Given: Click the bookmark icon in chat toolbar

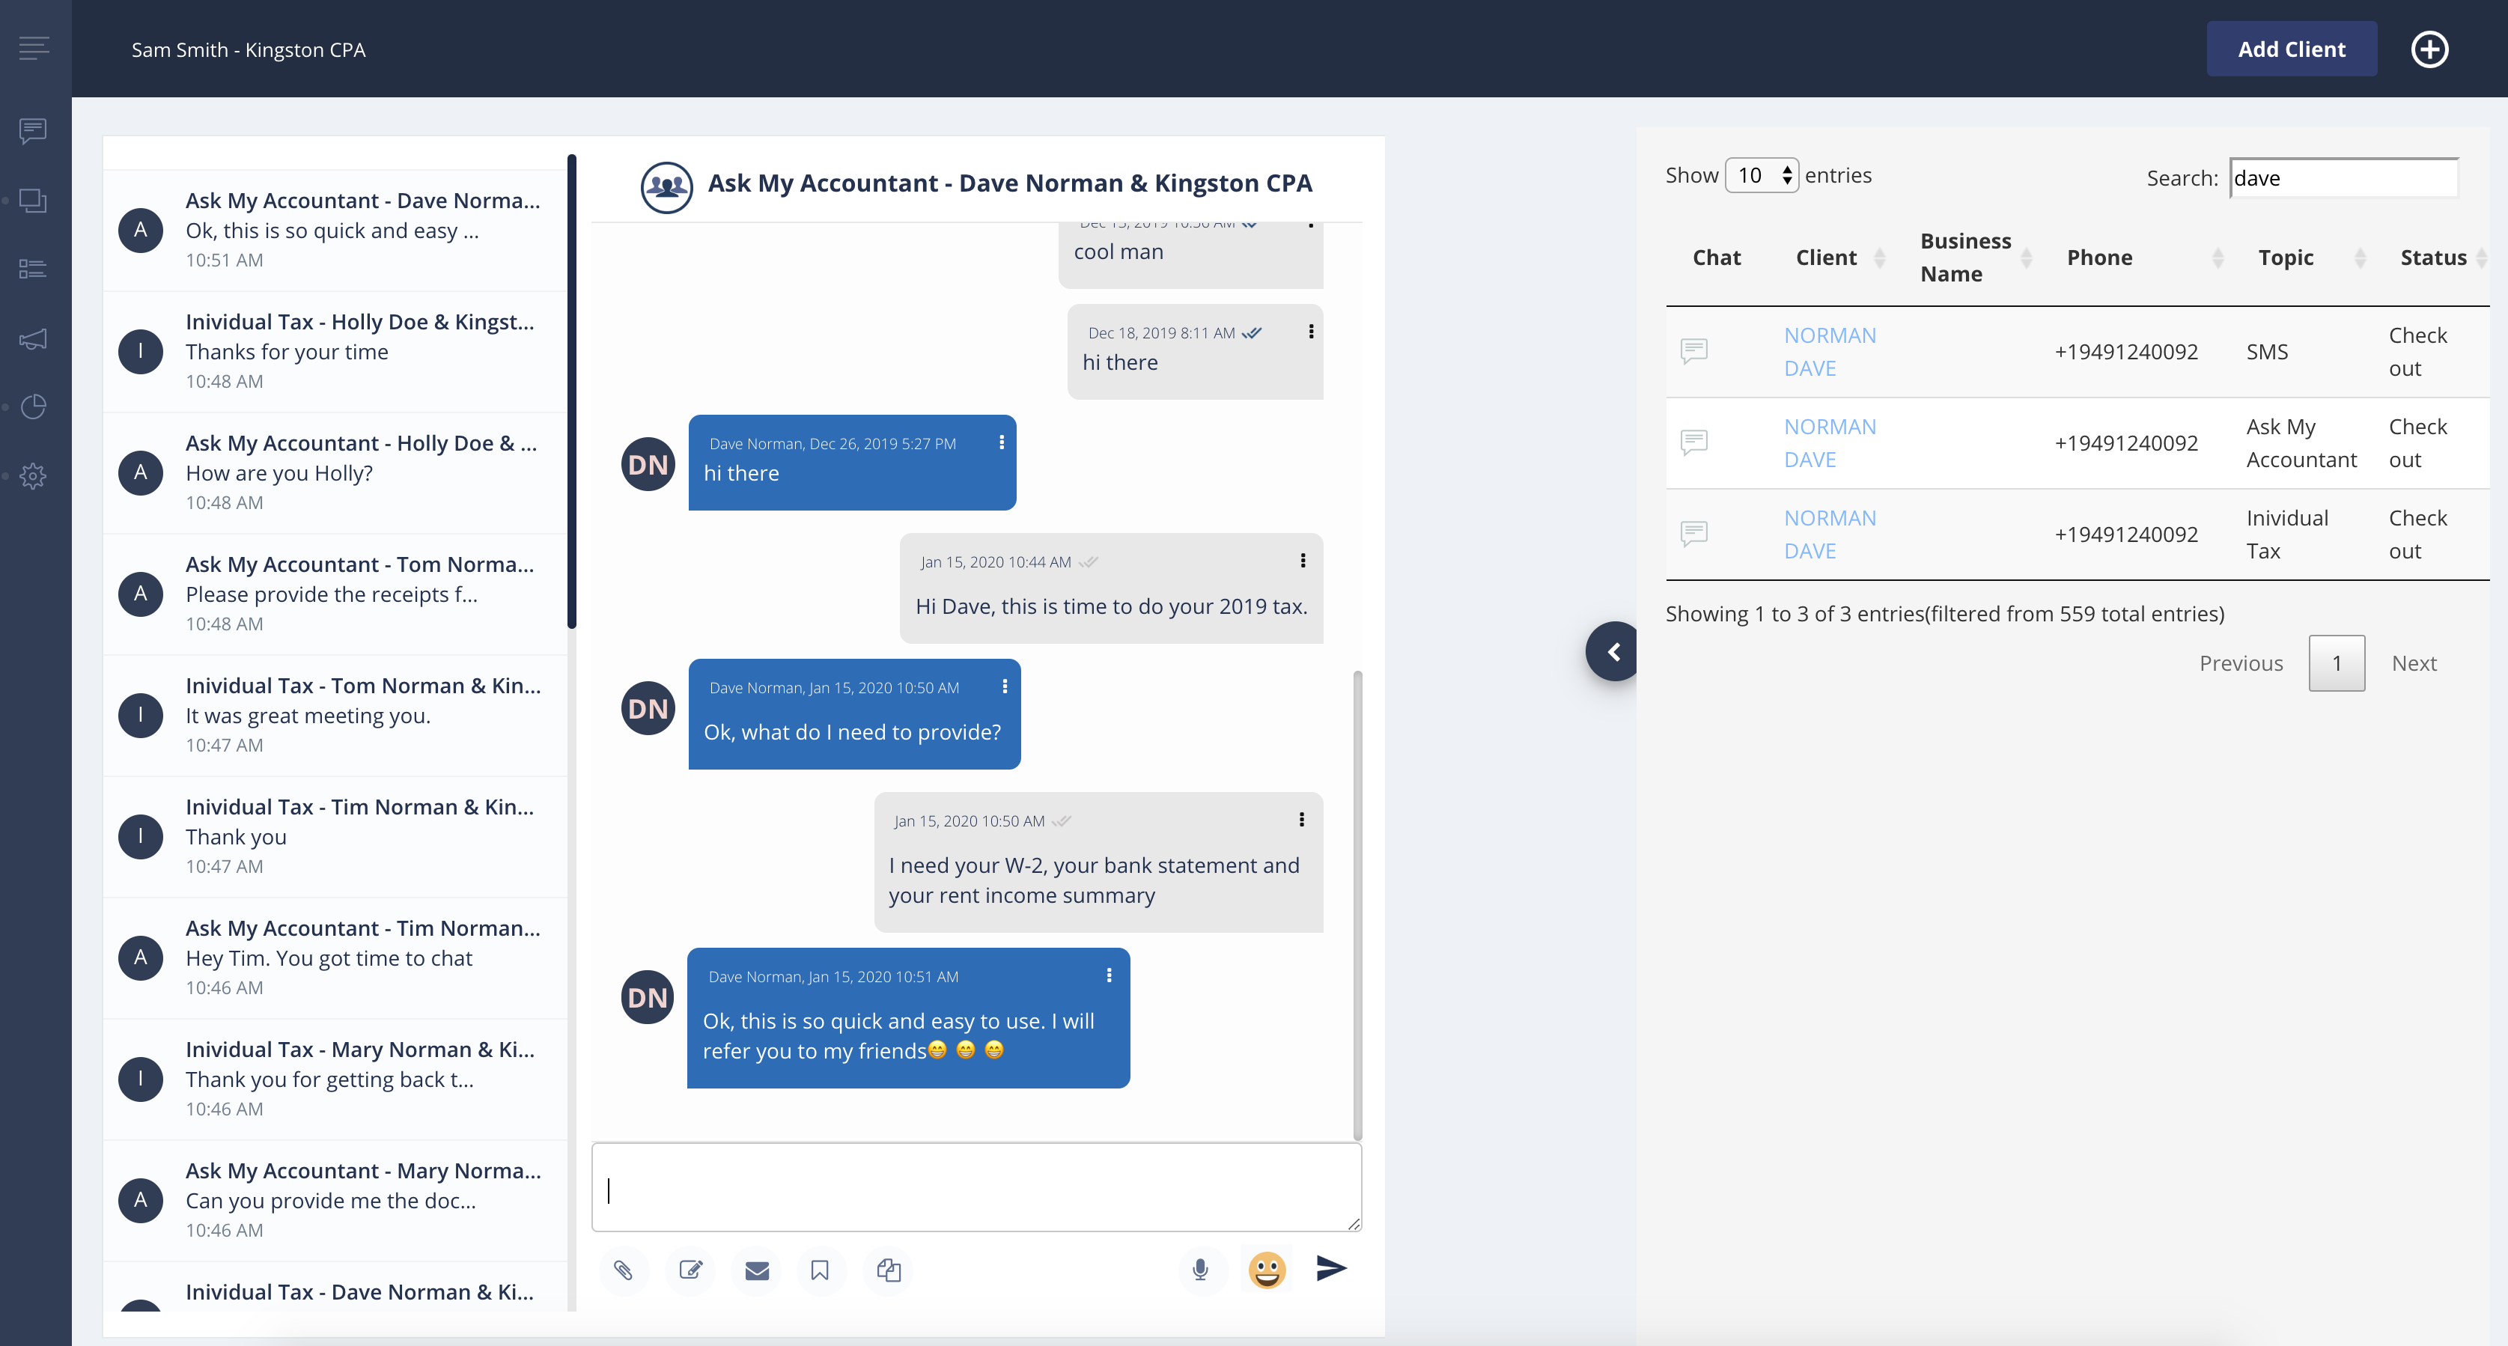Looking at the screenshot, I should point(820,1270).
